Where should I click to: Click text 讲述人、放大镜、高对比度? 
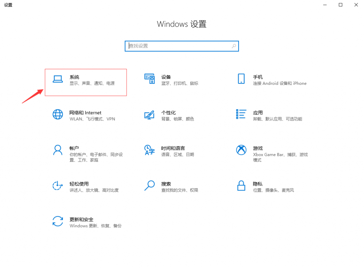(x=94, y=190)
